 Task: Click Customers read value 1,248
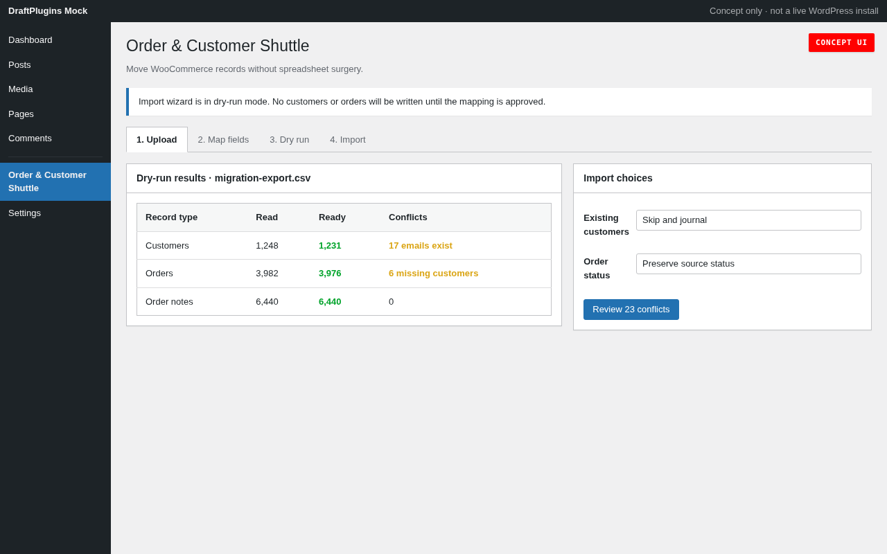pos(267,246)
